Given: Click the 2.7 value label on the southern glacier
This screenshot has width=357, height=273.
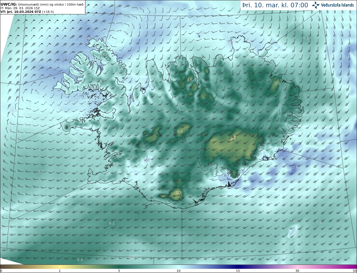Looking at the screenshot, I should point(178,192).
